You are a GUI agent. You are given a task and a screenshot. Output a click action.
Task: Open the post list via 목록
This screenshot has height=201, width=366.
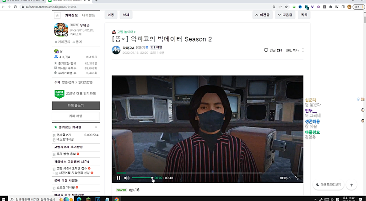(x=304, y=15)
